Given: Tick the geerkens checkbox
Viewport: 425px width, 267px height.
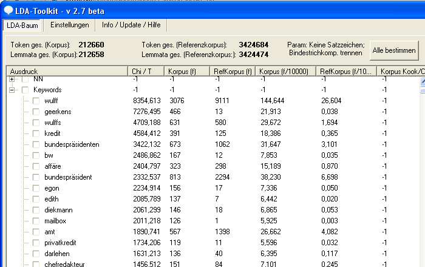Looking at the screenshot, I should pos(36,112).
